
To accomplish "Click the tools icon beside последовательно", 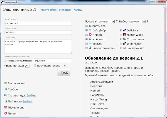I will click(x=65, y=66).
